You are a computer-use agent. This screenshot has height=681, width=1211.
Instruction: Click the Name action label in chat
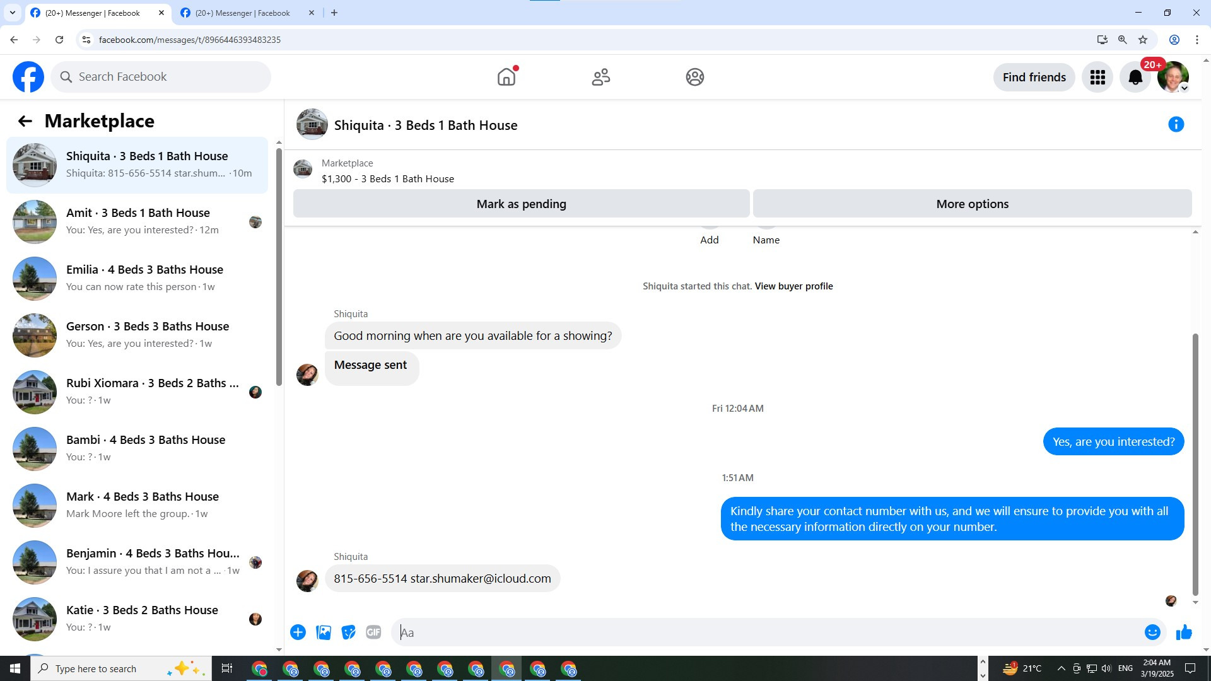[766, 240]
